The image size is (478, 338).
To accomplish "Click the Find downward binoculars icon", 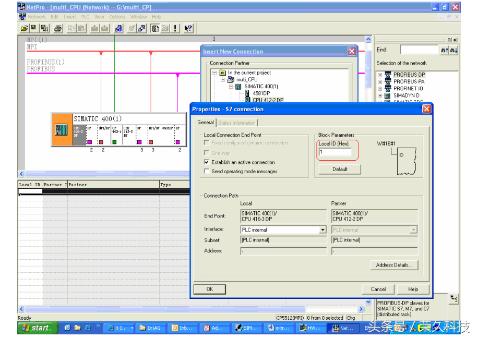I will click(454, 50).
